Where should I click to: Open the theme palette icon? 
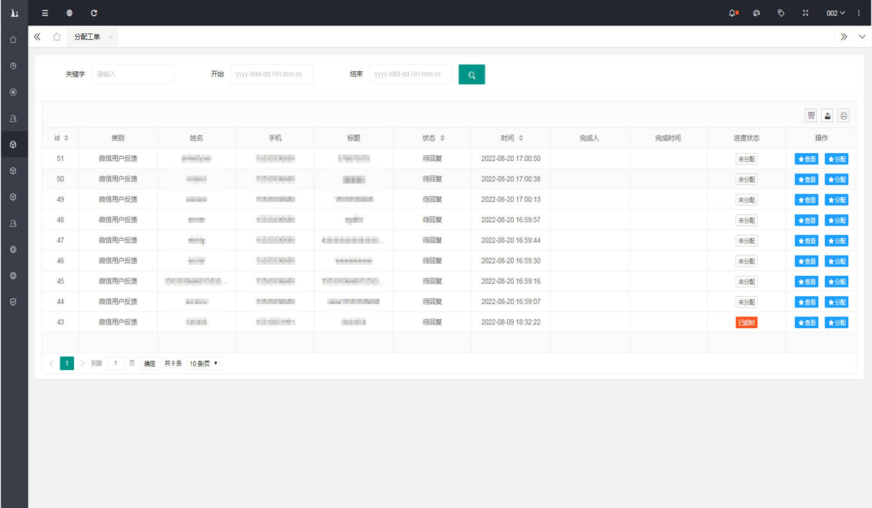[756, 13]
